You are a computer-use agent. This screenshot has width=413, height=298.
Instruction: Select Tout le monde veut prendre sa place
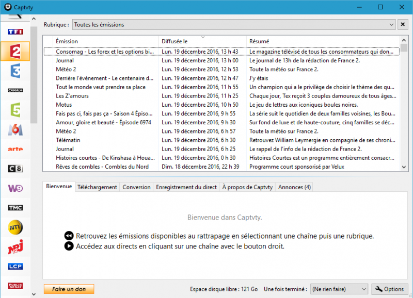point(221,87)
